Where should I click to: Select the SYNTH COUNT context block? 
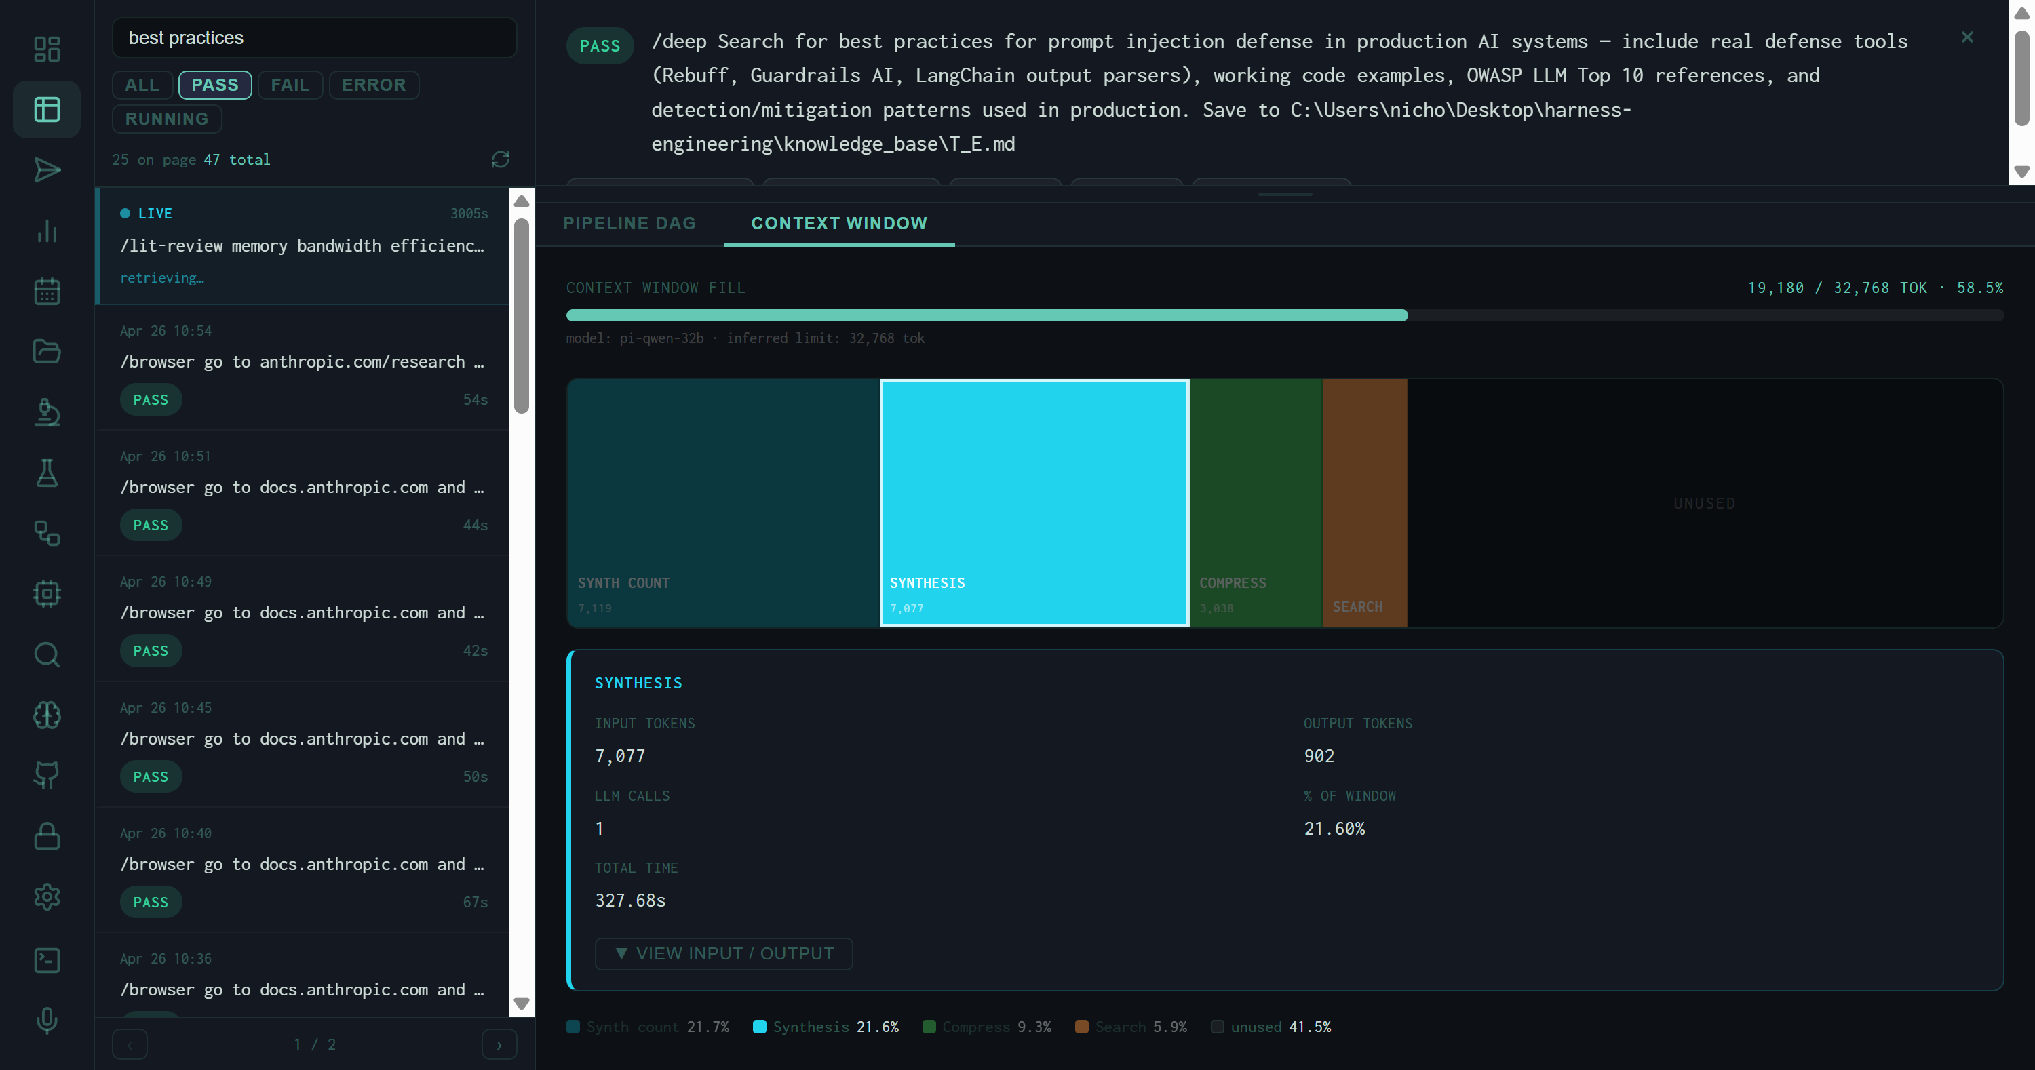tap(723, 503)
